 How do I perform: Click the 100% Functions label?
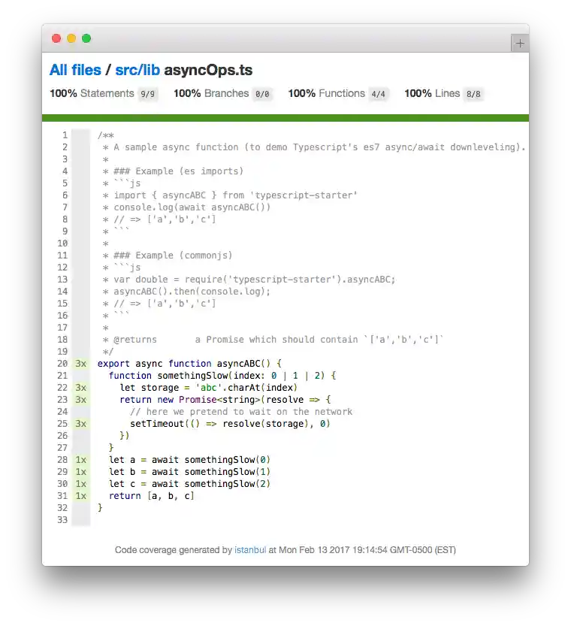point(326,93)
